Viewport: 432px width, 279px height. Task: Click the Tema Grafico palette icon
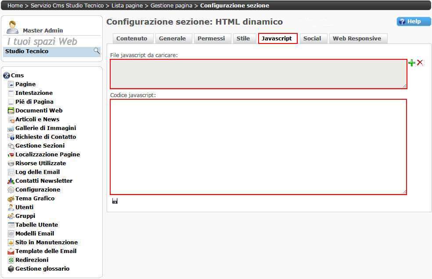pos(11,199)
